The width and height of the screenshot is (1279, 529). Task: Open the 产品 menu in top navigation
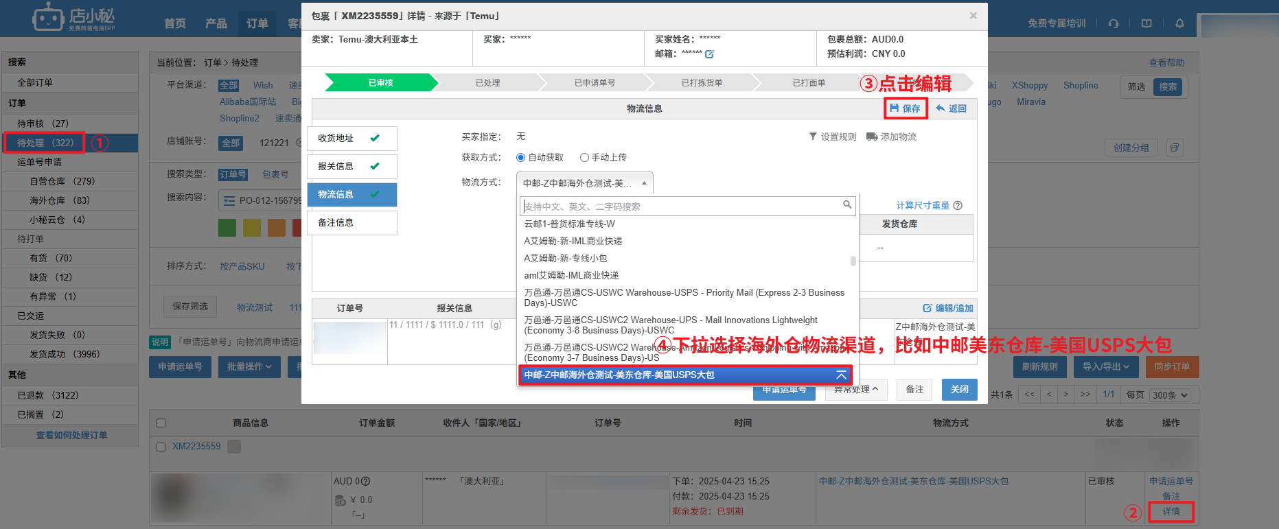[x=216, y=23]
